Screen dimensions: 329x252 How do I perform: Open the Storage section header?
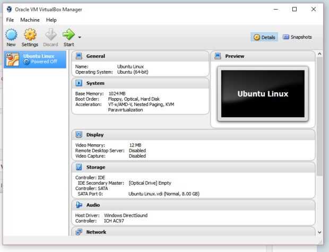tap(193, 167)
